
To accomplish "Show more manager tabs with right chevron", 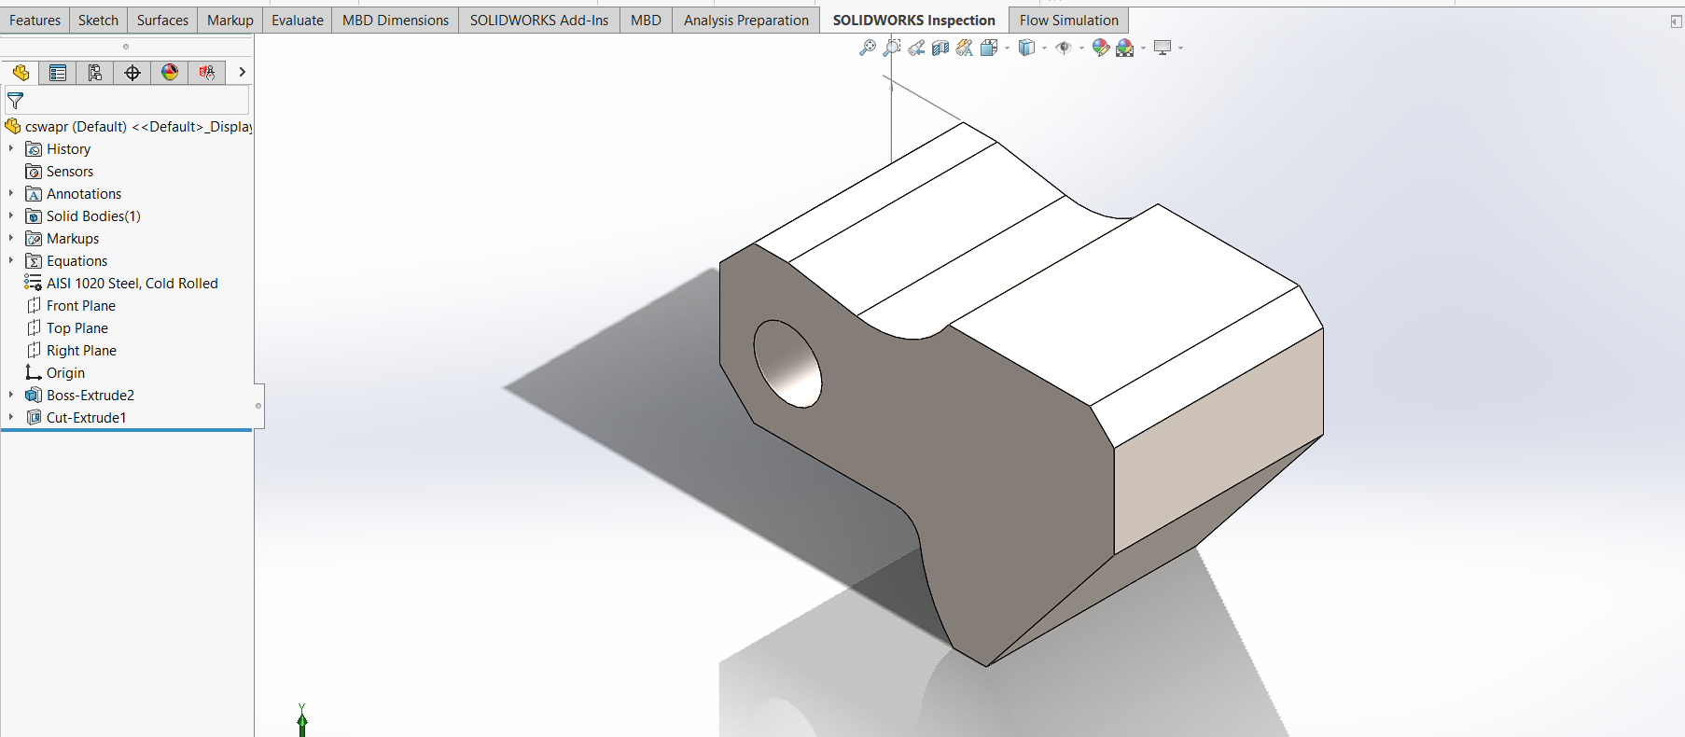I will [x=243, y=72].
